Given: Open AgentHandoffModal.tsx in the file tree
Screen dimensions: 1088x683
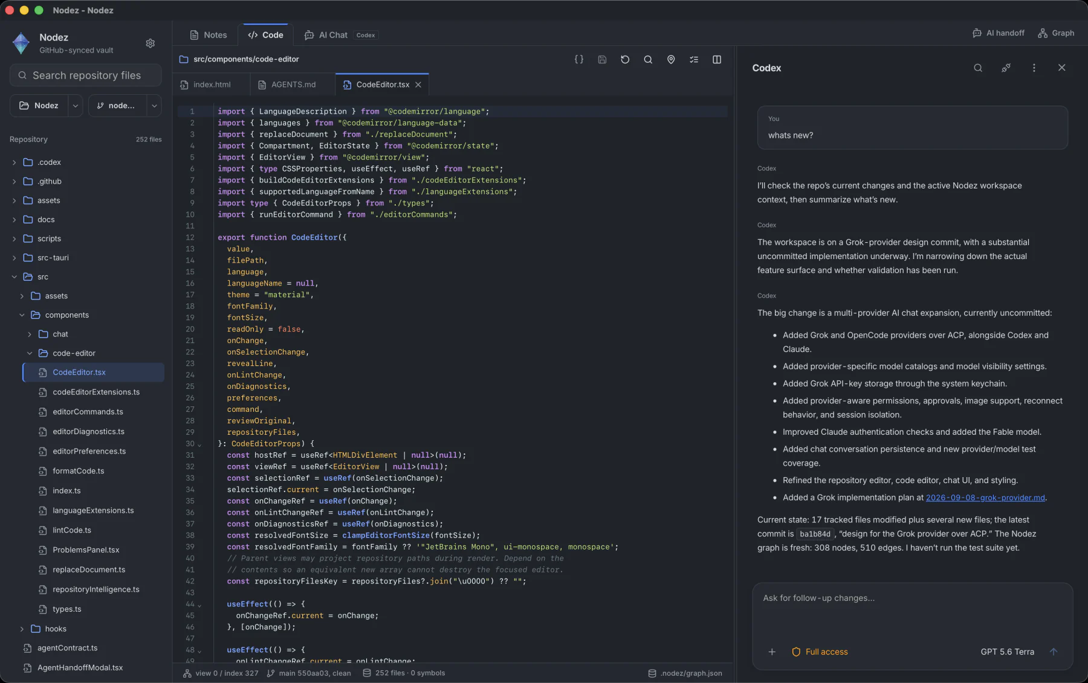Looking at the screenshot, I should 80,667.
